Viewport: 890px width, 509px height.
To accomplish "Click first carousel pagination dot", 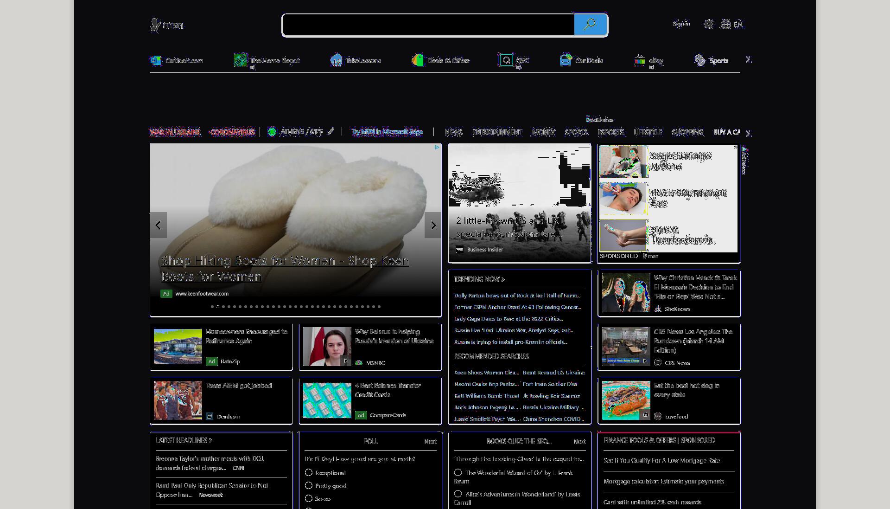I will [x=212, y=307].
